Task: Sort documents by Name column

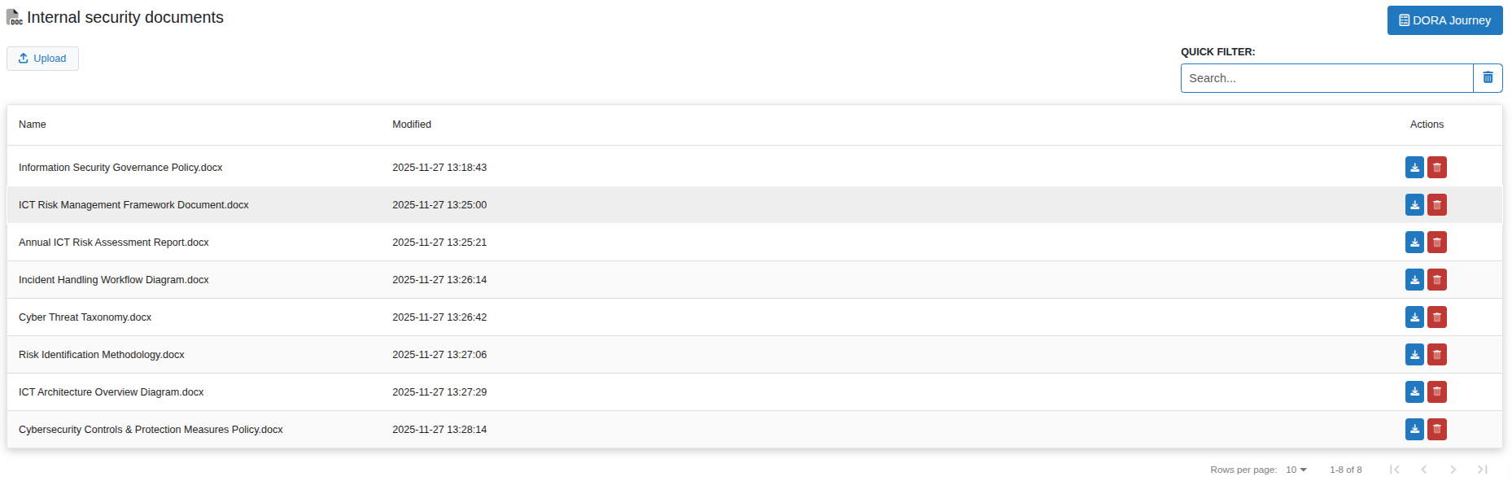Action: coord(33,125)
